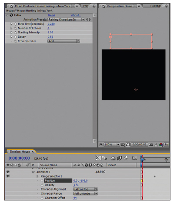This screenshot has width=174, height=203.
Task: Toggle visibility eye for Range Selector 1
Action: [x=8, y=176]
